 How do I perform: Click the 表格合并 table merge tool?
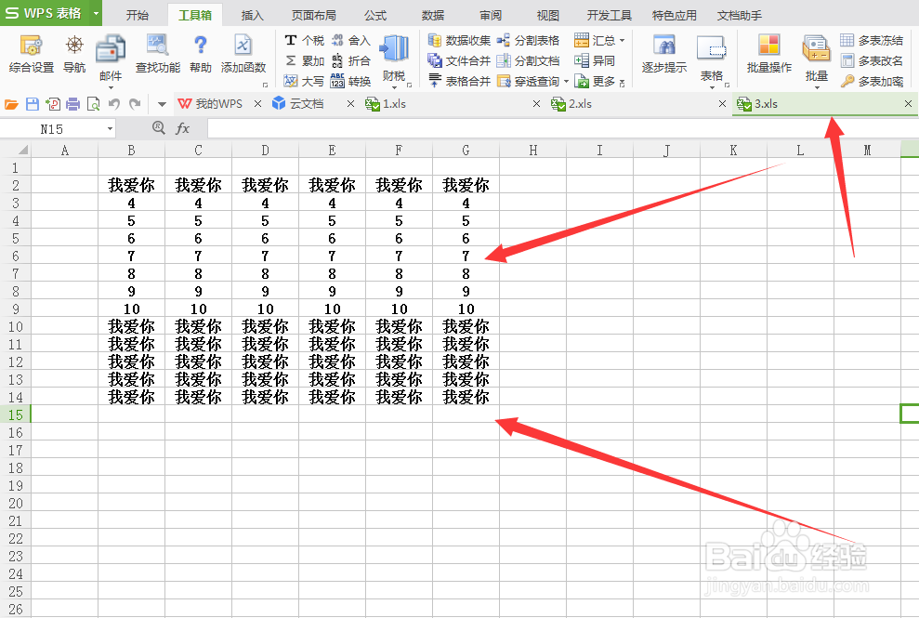click(459, 81)
